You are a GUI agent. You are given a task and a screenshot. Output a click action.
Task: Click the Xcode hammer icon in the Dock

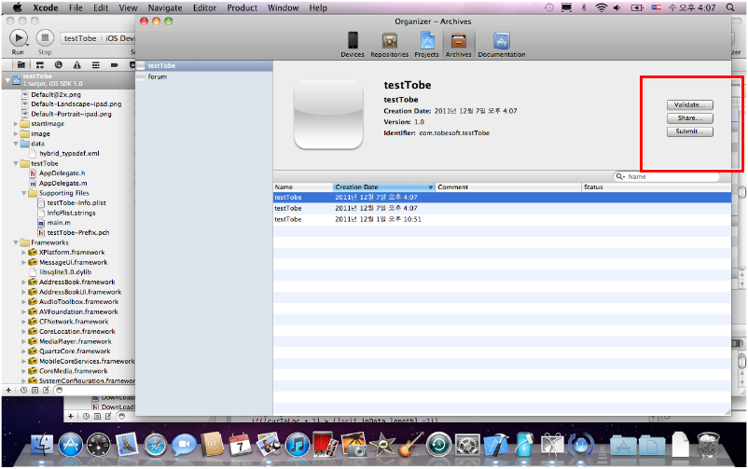496,445
